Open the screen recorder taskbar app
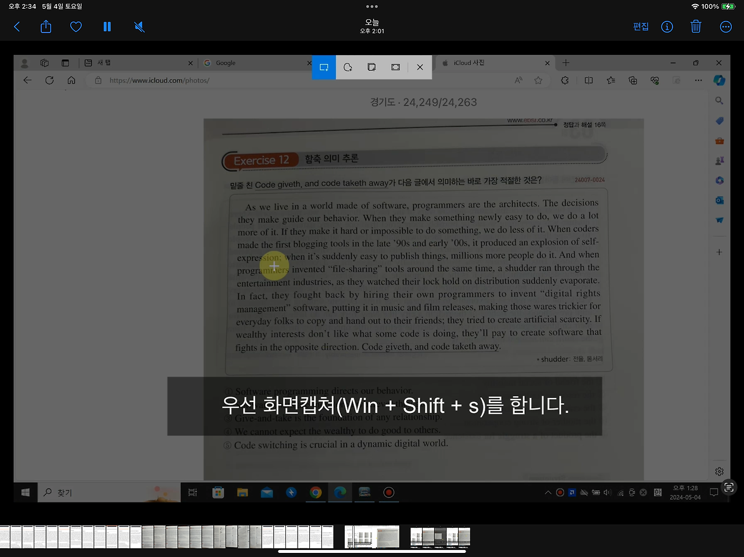The height and width of the screenshot is (557, 744). pyautogui.click(x=389, y=493)
